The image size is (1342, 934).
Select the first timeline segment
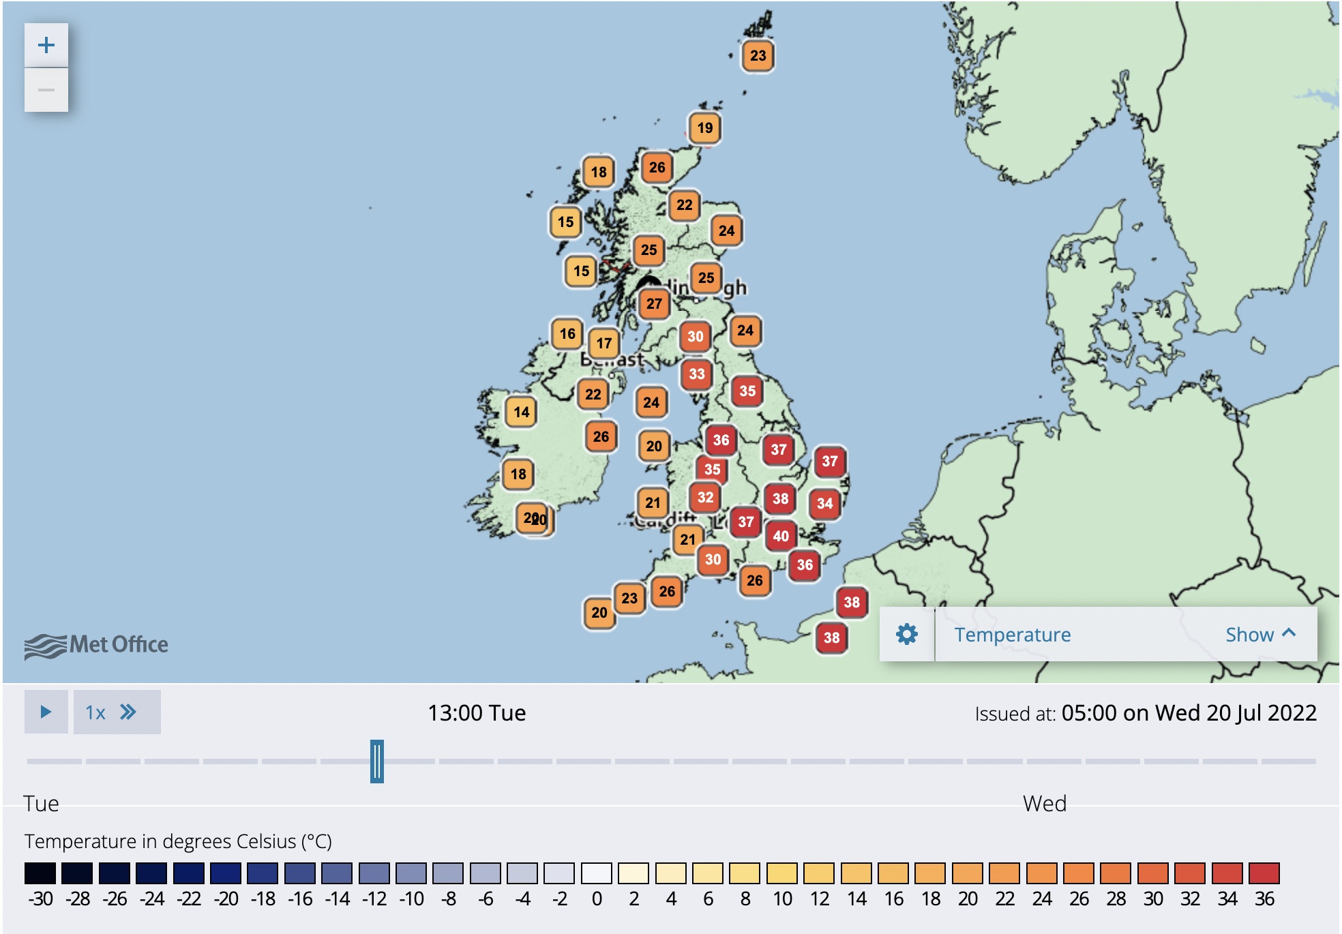[54, 761]
